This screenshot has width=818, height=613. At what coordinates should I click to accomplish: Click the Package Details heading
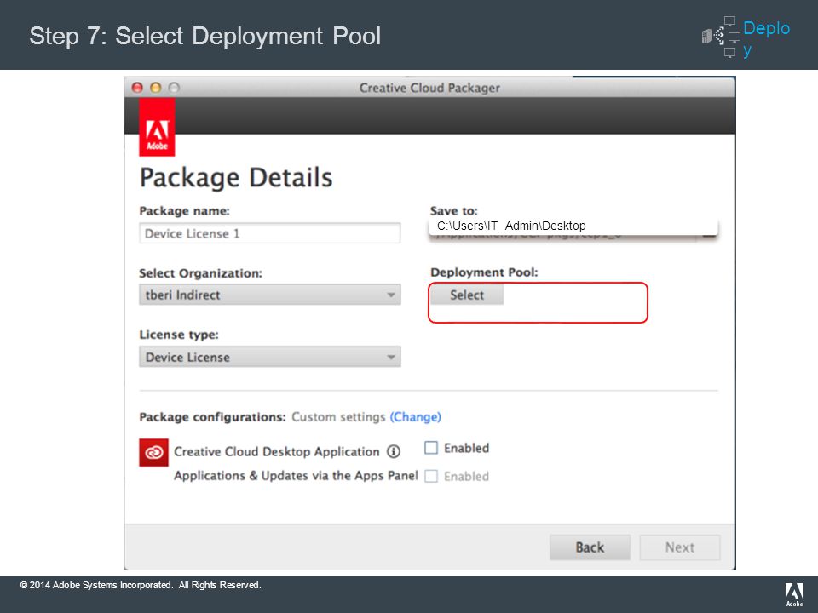point(236,178)
